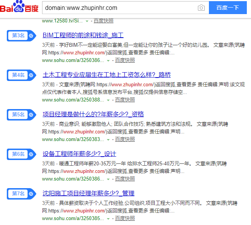Open 百度快照 for 设备工程师年薪 result
Image resolution: width=251 pixels, height=225 pixels.
click(x=125, y=179)
